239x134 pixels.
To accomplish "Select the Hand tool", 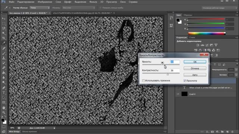I will tap(4, 108).
